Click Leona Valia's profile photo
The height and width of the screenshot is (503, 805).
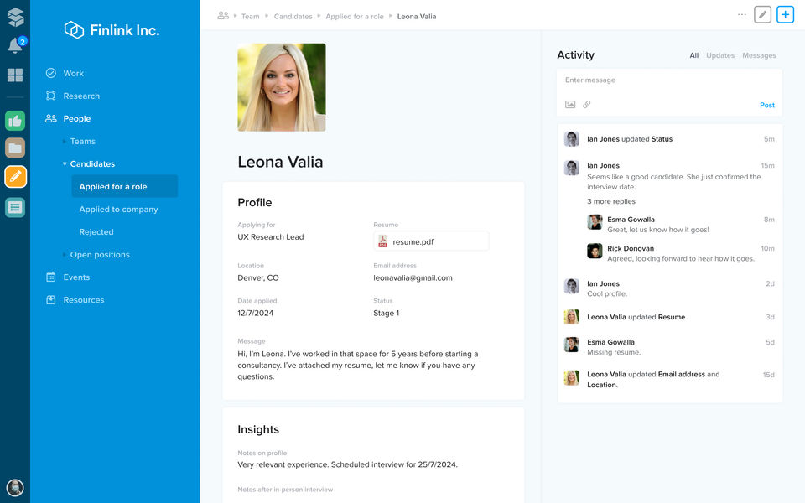(x=282, y=87)
